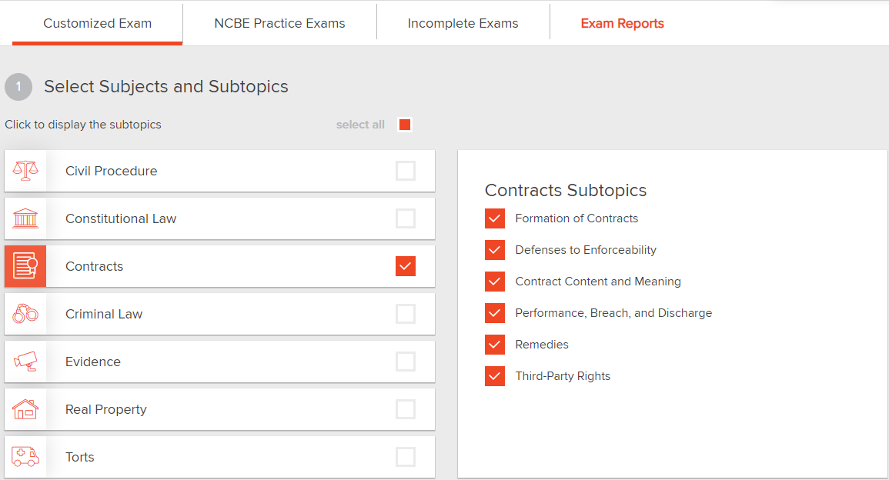The height and width of the screenshot is (480, 889).
Task: Toggle the select all checkbox
Action: click(x=405, y=125)
